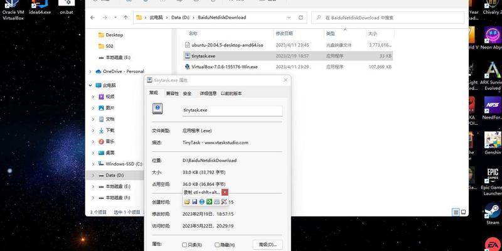This screenshot has height=251, width=502.
Task: Switch Explorer to large icons view
Action: (463, 212)
